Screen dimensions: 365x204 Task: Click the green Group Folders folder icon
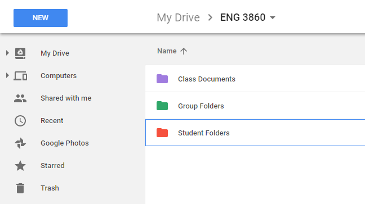[x=162, y=106]
